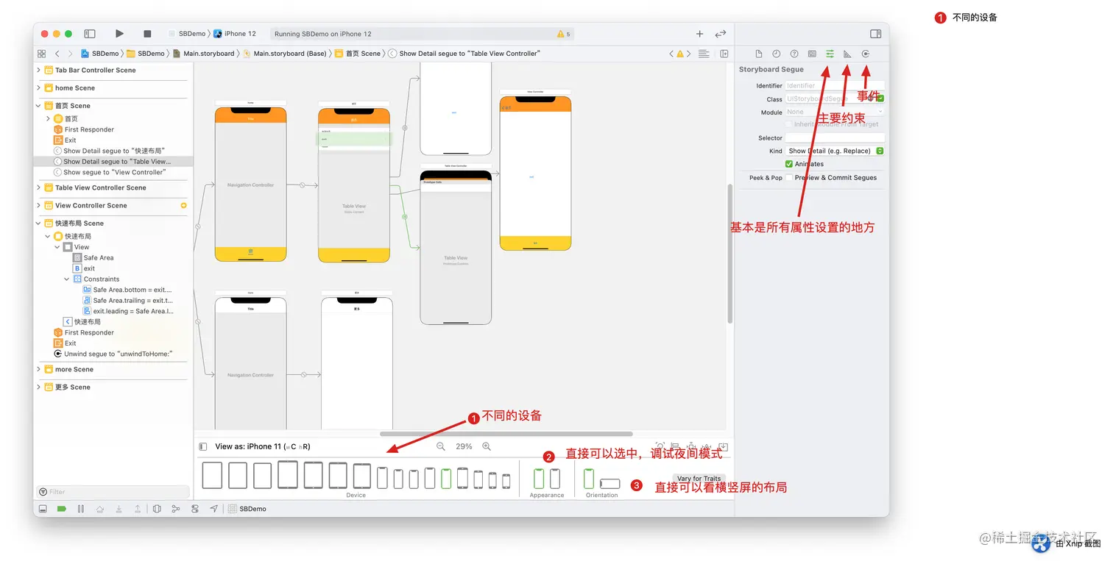The width and height of the screenshot is (1113, 561).
Task: Select Main.storyboard in jump bar
Action: pos(204,54)
